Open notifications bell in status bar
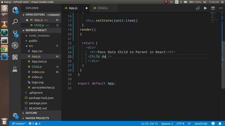The width and height of the screenshot is (225, 126). (x=220, y=124)
